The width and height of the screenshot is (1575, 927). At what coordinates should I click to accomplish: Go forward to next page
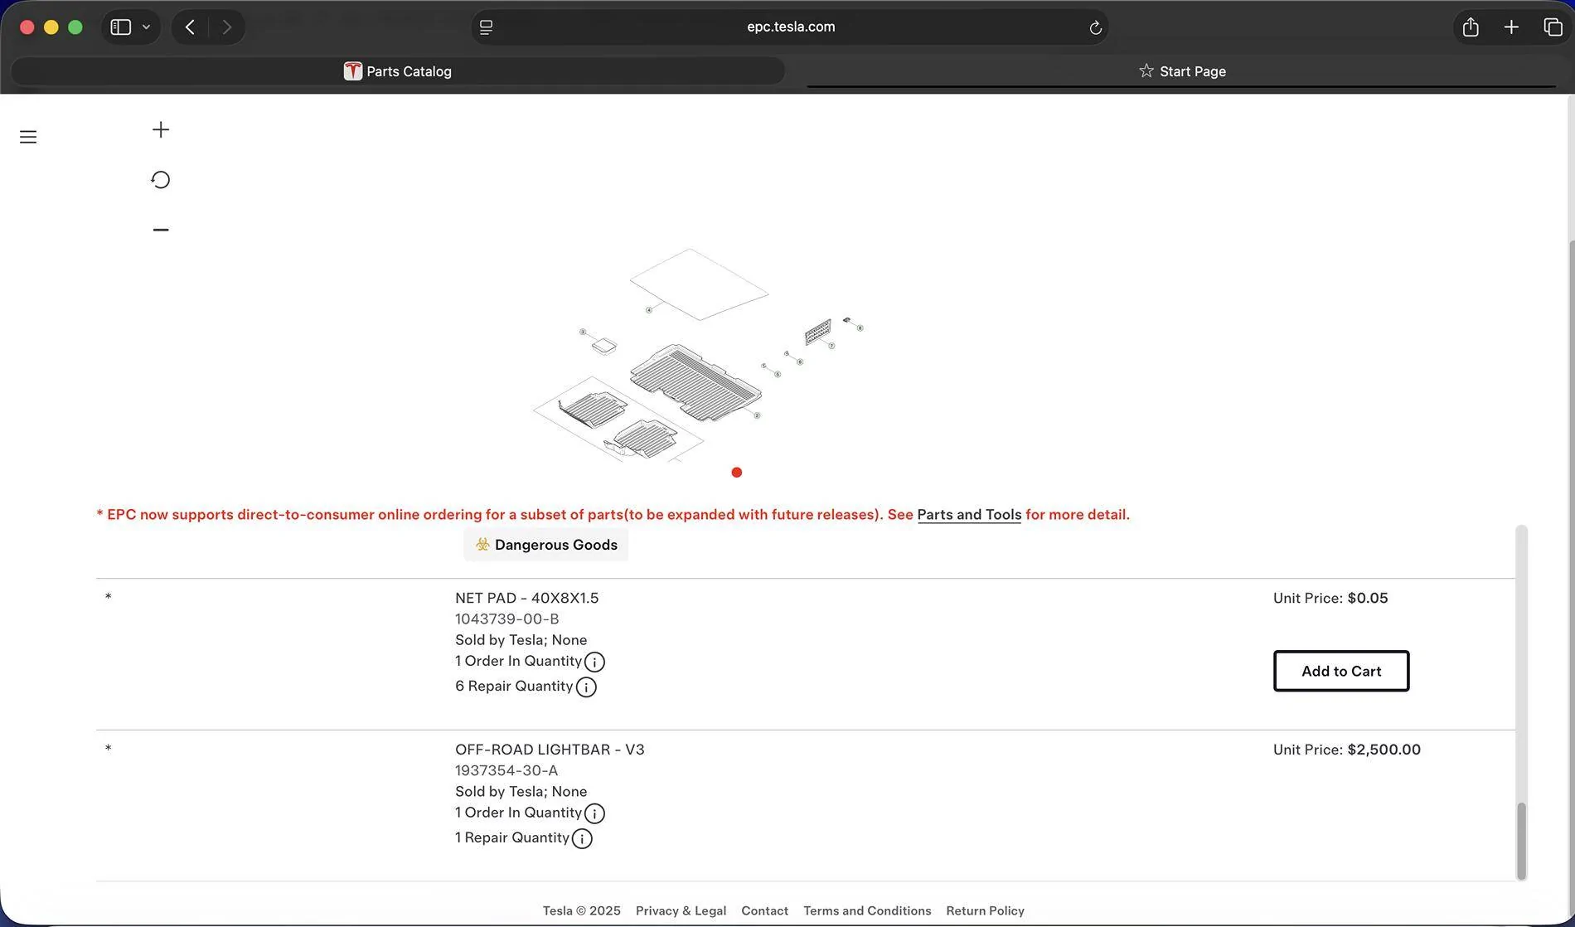pyautogui.click(x=226, y=27)
